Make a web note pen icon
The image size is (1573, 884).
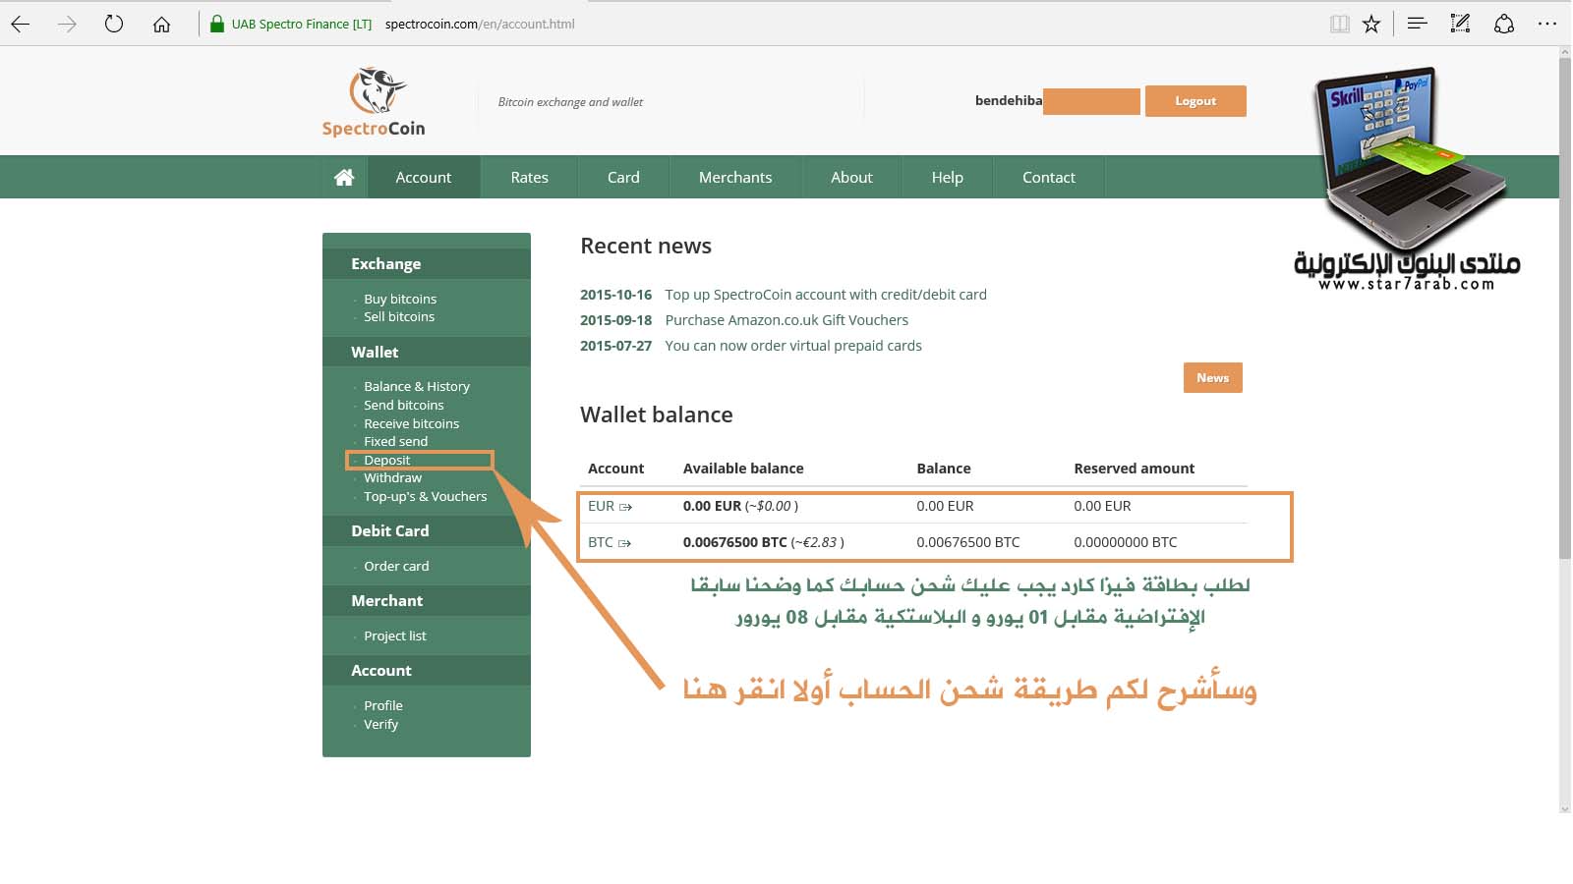click(x=1460, y=24)
